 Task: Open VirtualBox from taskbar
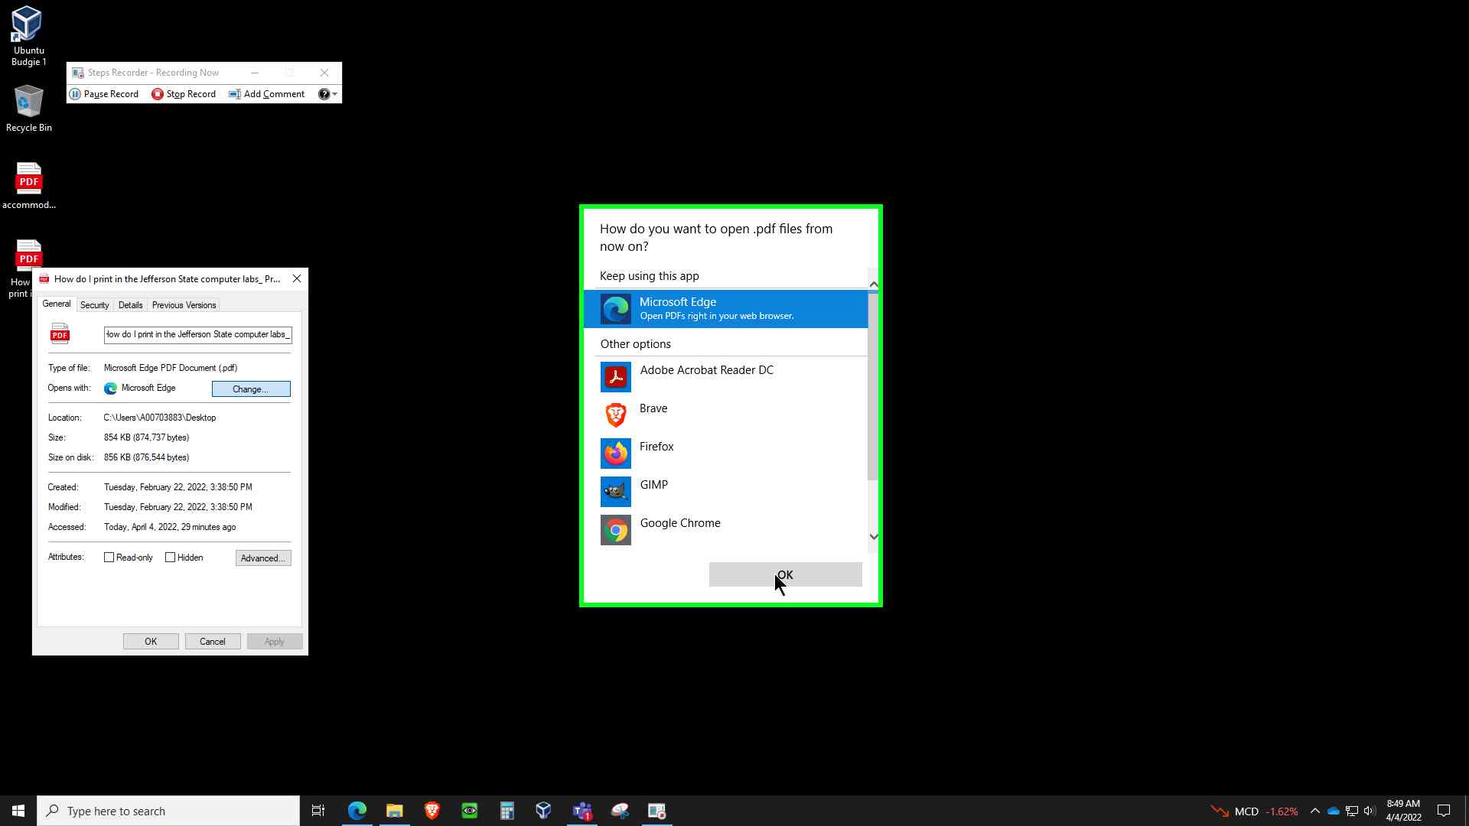tap(544, 811)
